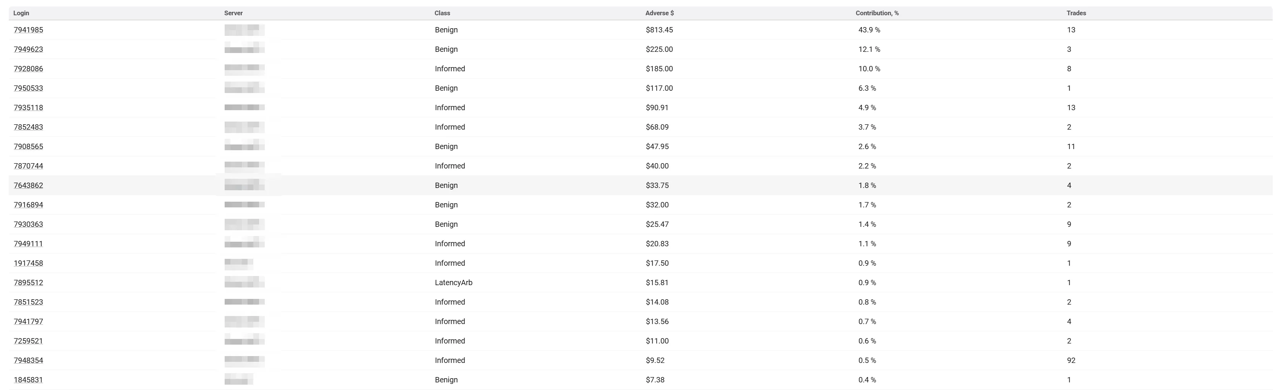The image size is (1273, 390).
Task: Click login 7908565 link
Action: pos(28,146)
